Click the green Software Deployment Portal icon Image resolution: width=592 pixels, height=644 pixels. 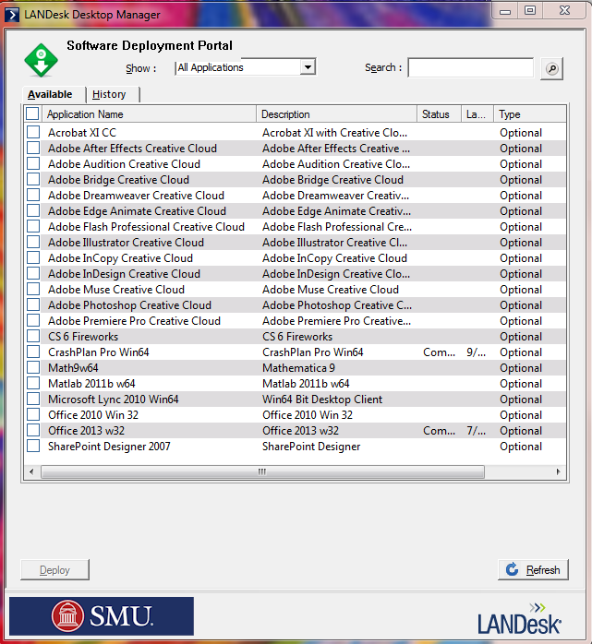41,60
